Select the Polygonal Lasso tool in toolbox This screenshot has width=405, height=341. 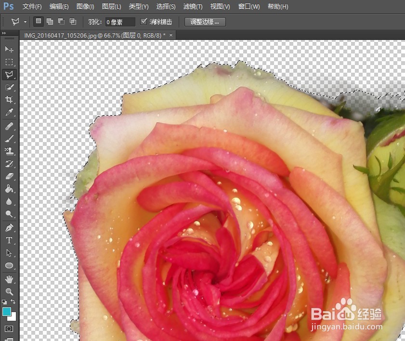pyautogui.click(x=9, y=74)
